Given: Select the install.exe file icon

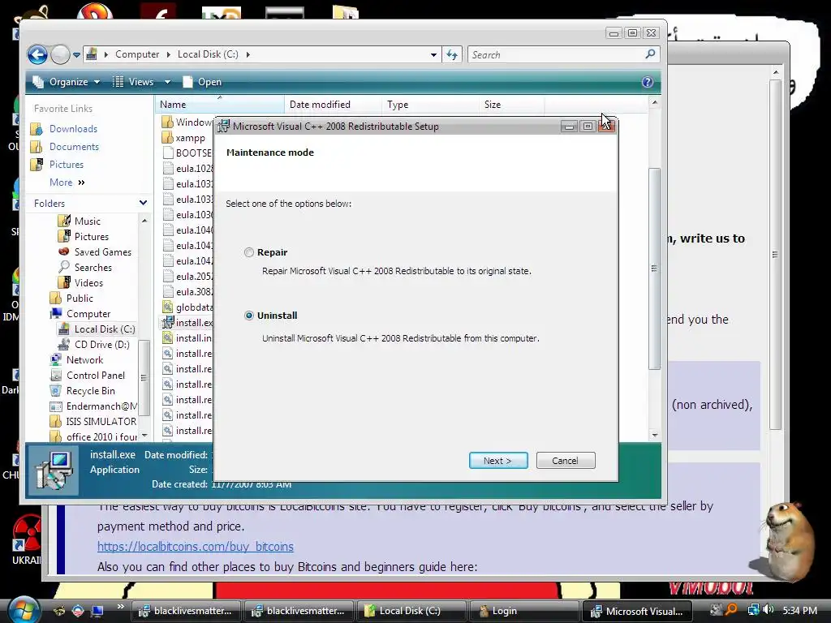Looking at the screenshot, I should pos(168,322).
